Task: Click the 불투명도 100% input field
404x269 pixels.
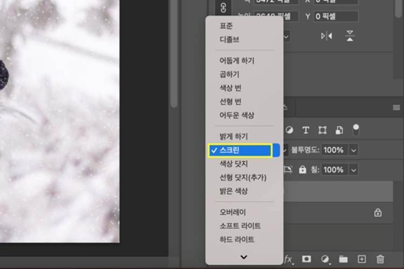Action: click(334, 150)
